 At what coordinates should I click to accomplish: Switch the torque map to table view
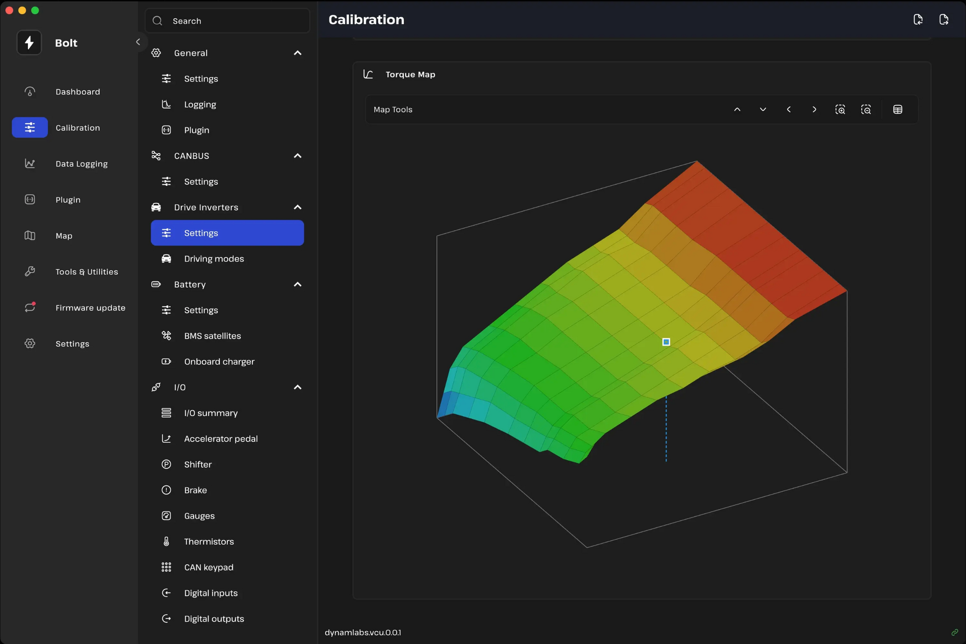point(897,109)
